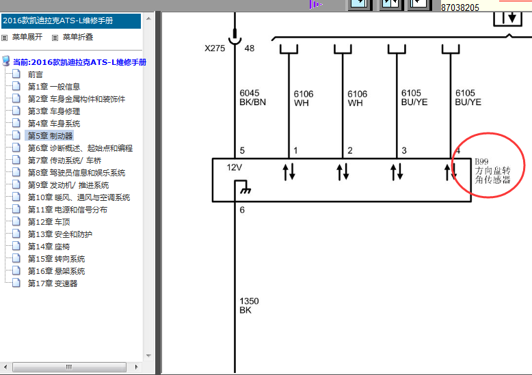The height and width of the screenshot is (375, 532).
Task: Collapse all menus with 菜单折叠
Action: click(x=78, y=37)
